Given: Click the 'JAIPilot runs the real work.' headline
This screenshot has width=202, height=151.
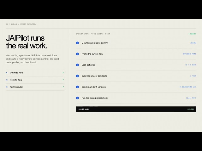Looking at the screenshot, I should (26, 42).
